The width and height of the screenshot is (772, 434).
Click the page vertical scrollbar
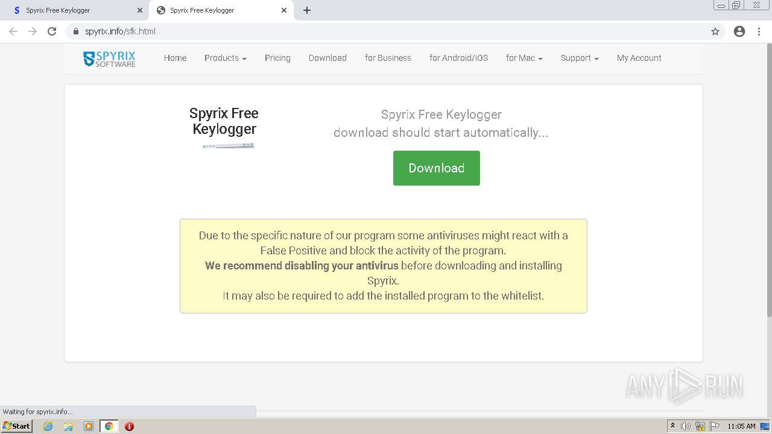[768, 181]
